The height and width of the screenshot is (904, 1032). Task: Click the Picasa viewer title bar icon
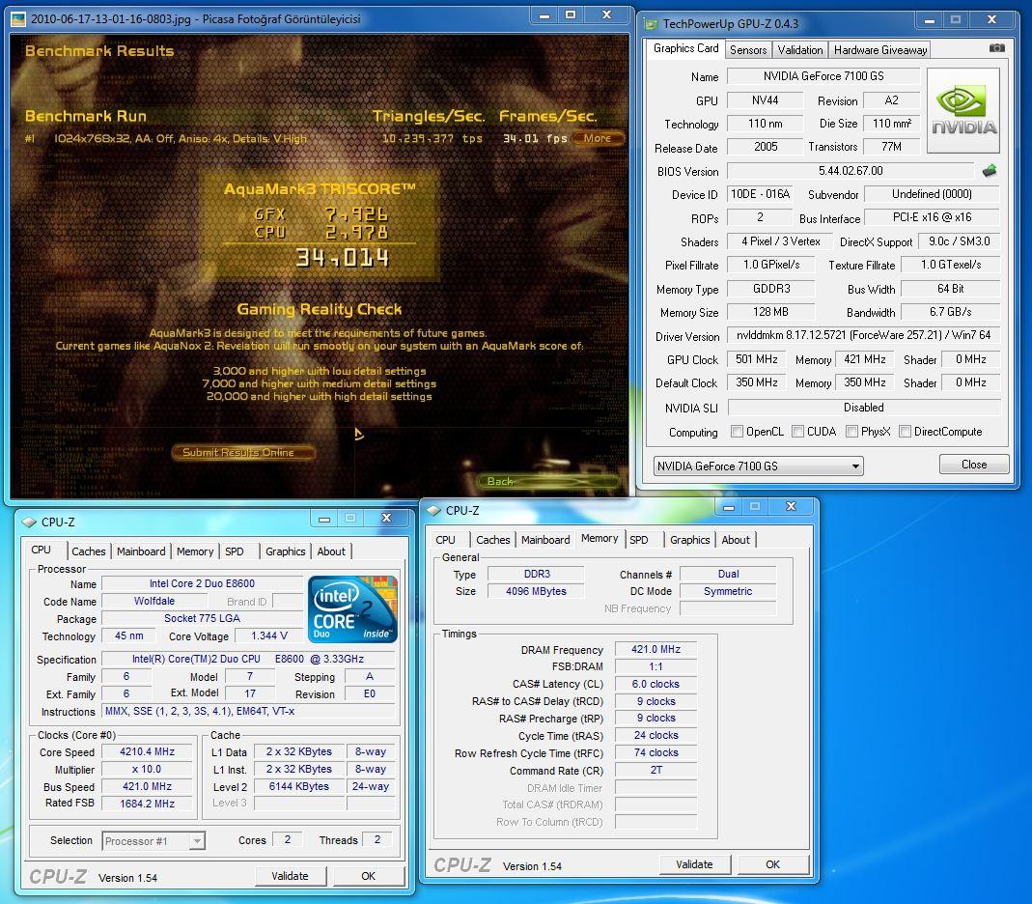click(x=18, y=18)
